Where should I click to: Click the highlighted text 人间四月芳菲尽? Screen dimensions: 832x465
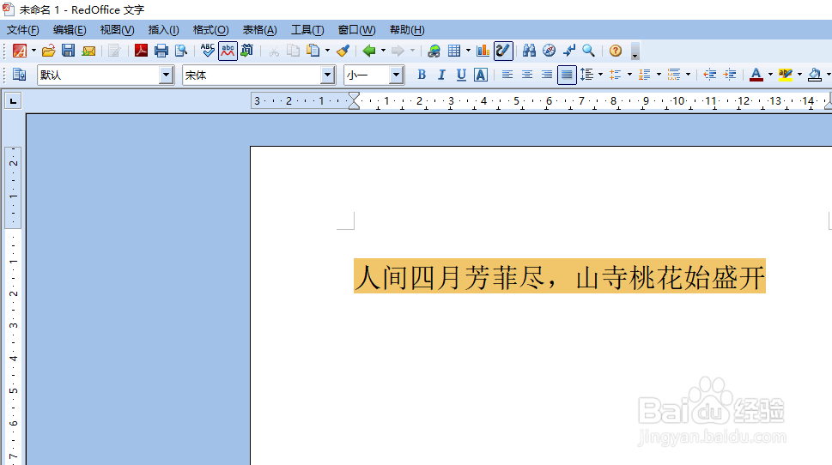[x=450, y=277]
